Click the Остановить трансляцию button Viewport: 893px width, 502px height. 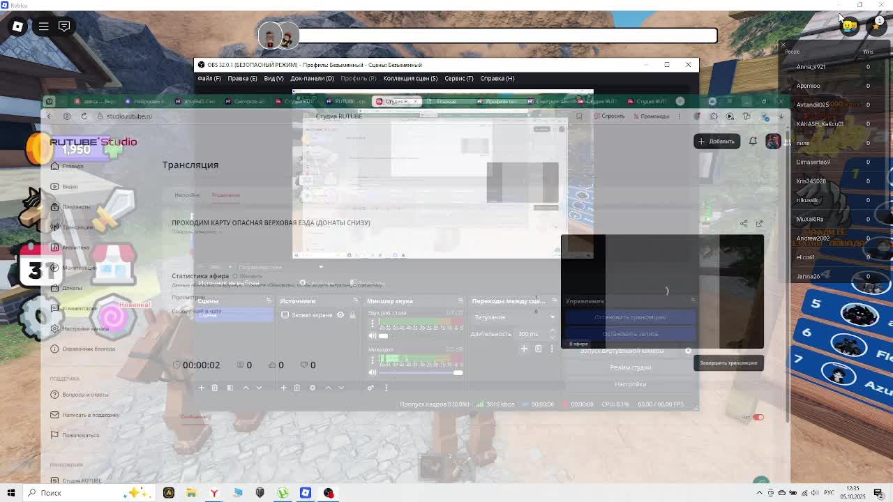(x=630, y=317)
